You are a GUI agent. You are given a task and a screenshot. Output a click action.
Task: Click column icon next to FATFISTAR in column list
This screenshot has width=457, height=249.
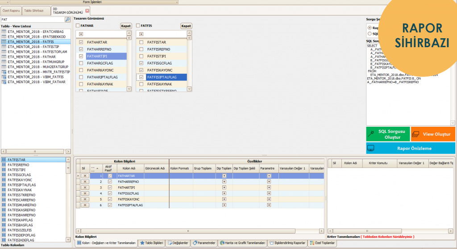click(4, 160)
